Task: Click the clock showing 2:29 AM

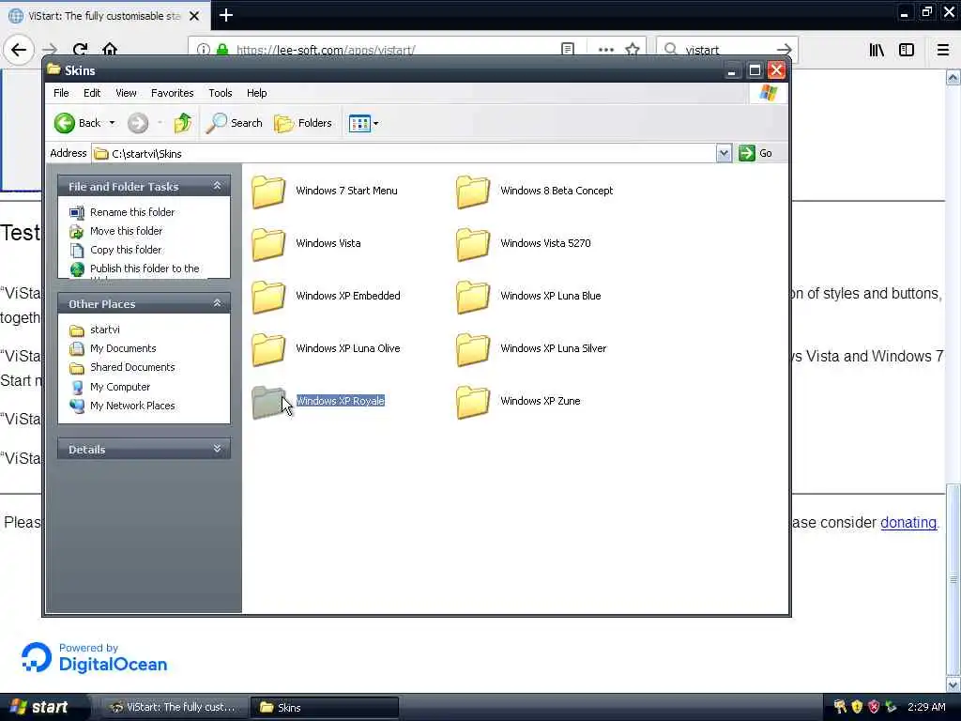Action: coord(926,707)
